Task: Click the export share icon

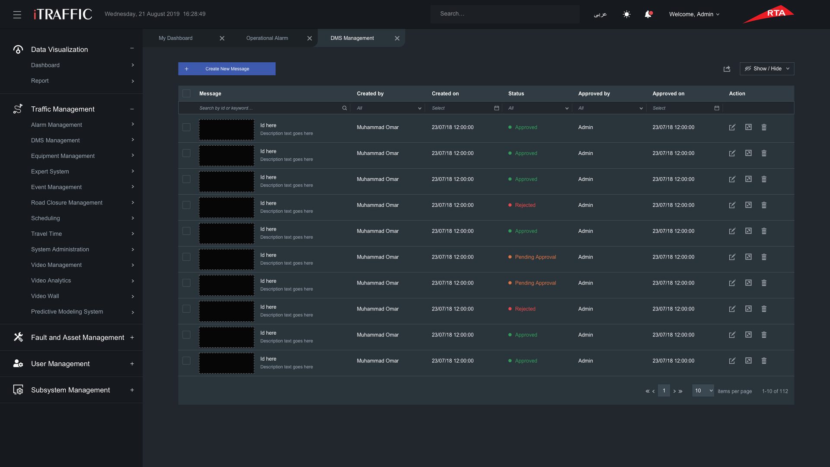Action: coord(727,69)
